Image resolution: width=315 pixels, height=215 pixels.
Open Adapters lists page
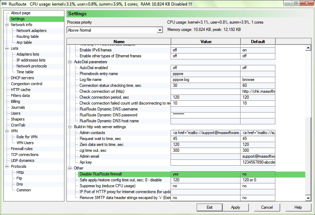28,54
